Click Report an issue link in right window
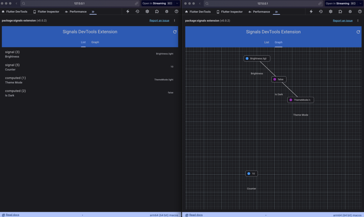 click(342, 20)
